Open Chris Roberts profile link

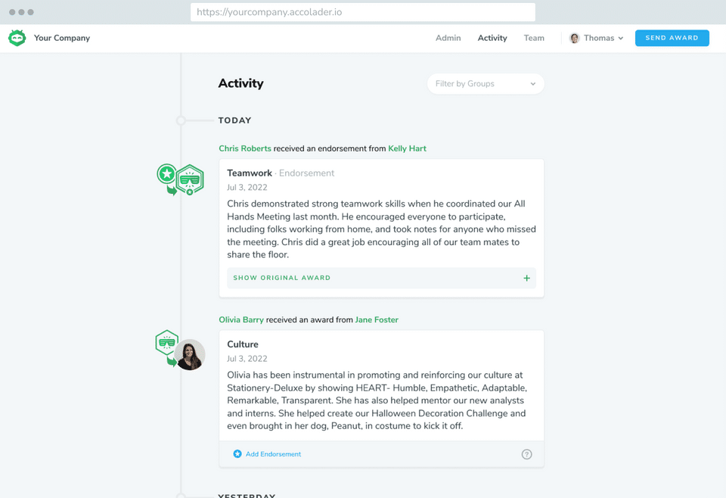click(x=245, y=148)
